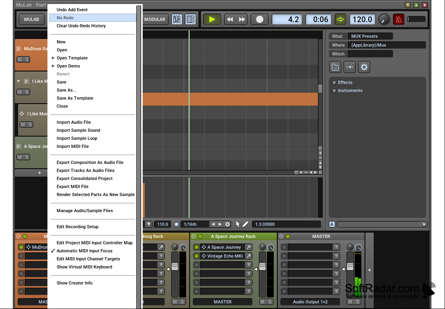Start playback with the green Play button
This screenshot has height=309, width=445.
click(x=212, y=19)
